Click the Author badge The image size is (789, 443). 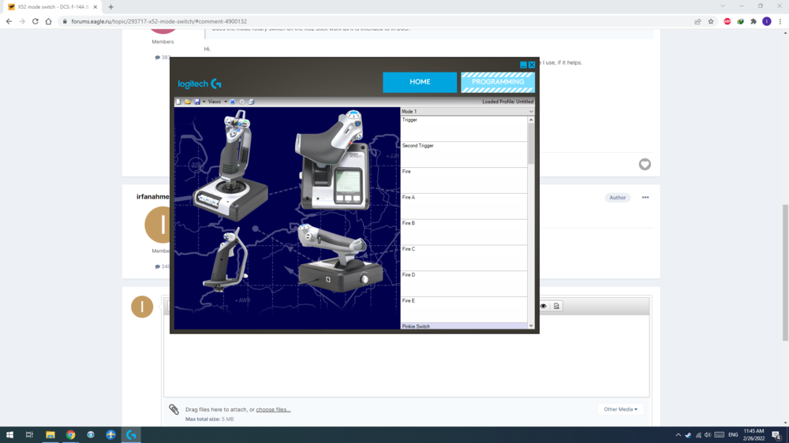tap(618, 198)
